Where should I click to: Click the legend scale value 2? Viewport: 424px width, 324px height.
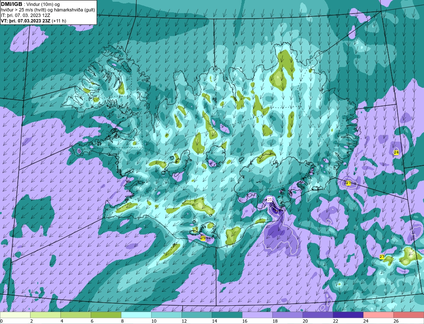click(32, 321)
